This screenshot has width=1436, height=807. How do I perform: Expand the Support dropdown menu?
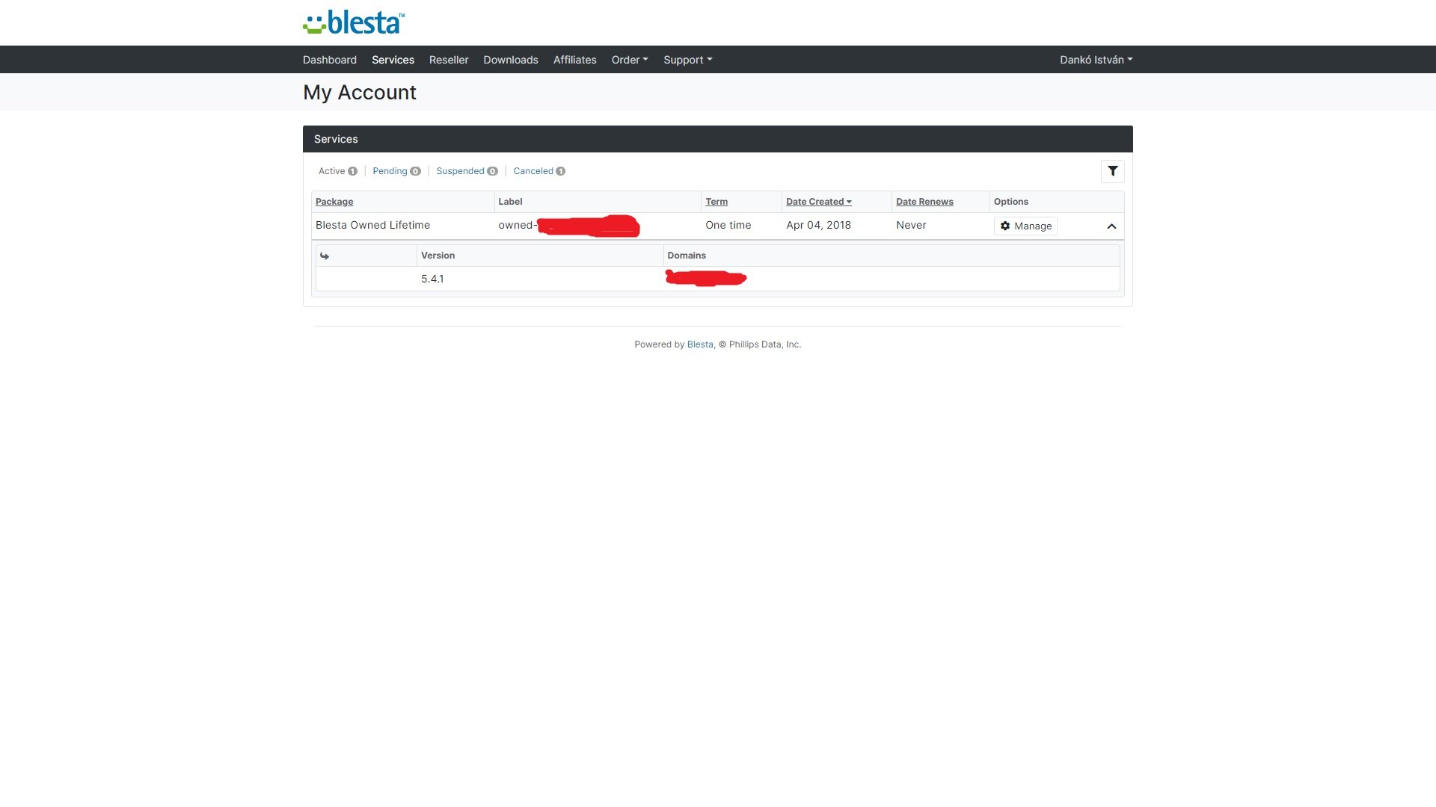(688, 60)
